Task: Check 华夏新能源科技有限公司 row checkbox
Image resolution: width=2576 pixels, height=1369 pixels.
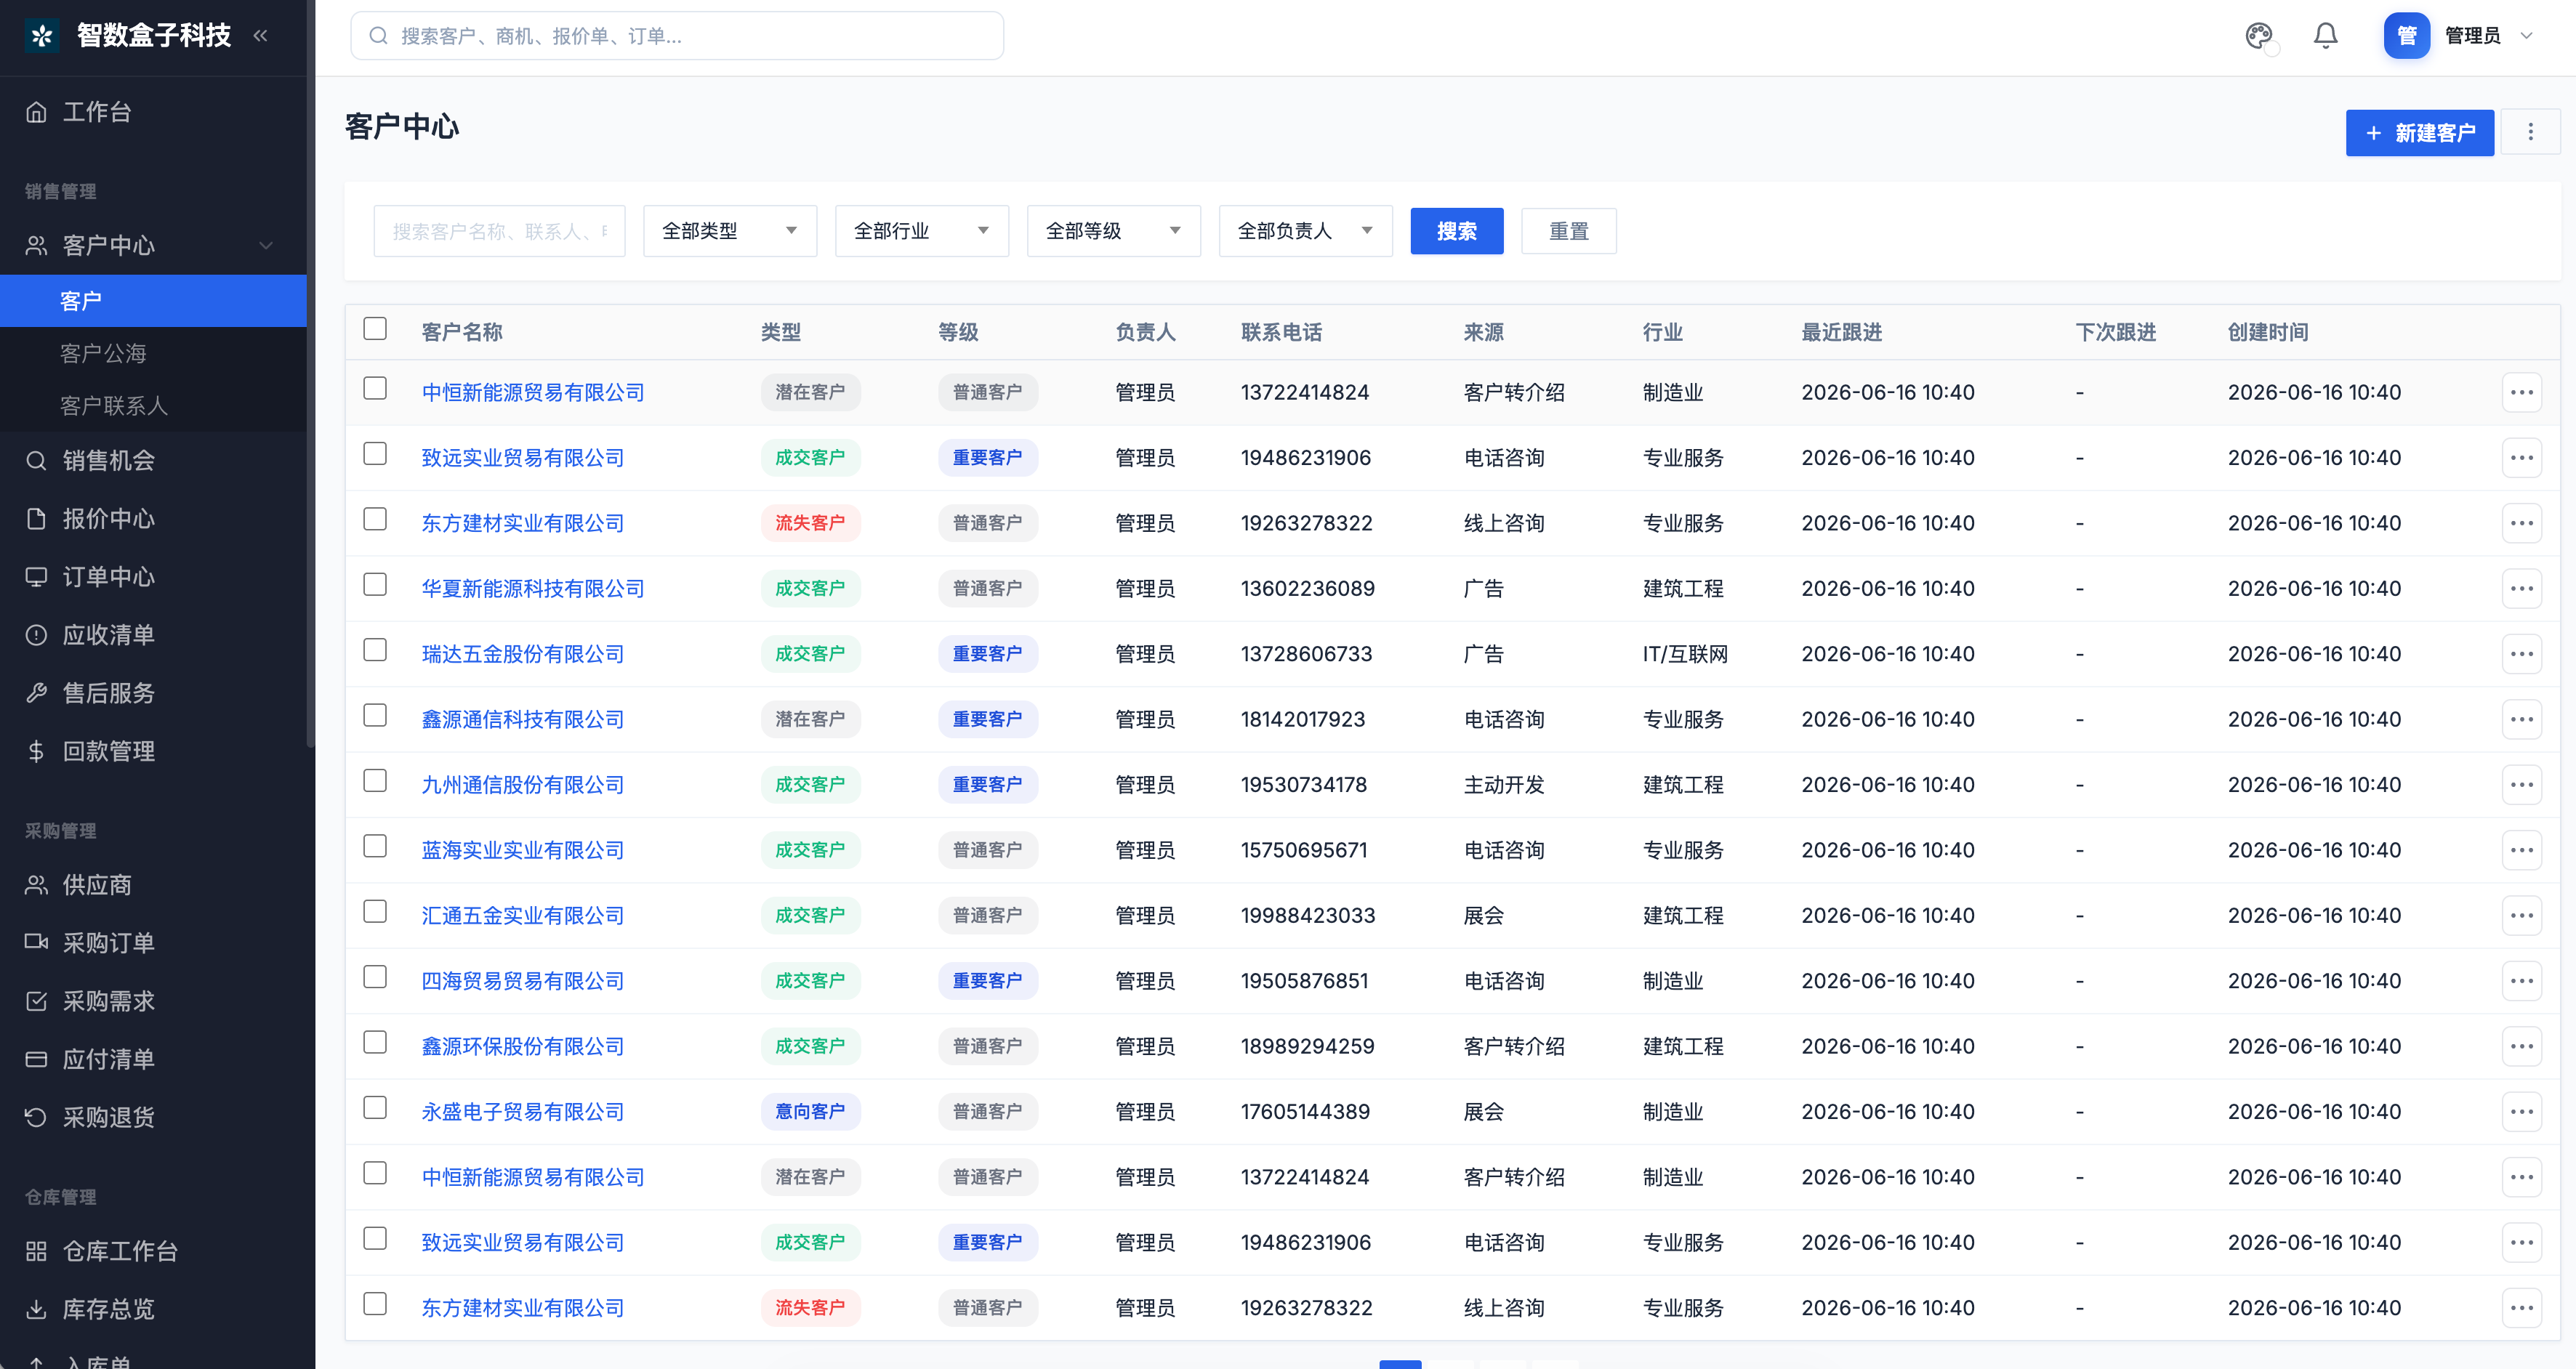Action: 375,584
